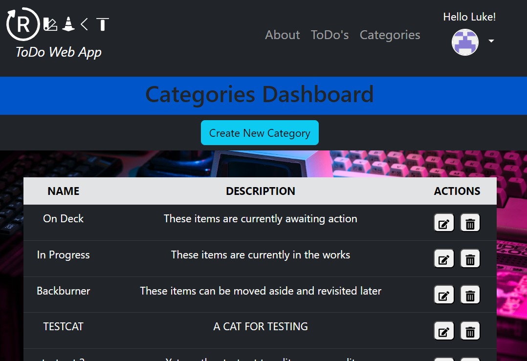Image resolution: width=527 pixels, height=361 pixels.
Task: Delete the TESTCAT category
Action: (470, 331)
